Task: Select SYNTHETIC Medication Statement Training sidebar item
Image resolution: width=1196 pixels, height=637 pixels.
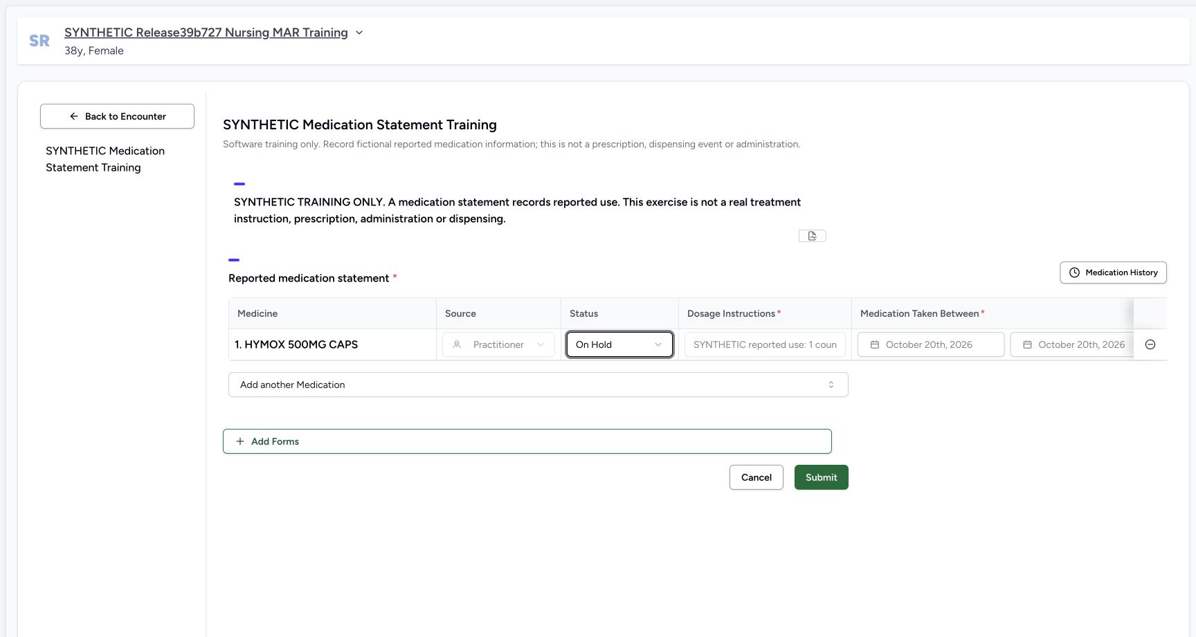Action: (105, 159)
